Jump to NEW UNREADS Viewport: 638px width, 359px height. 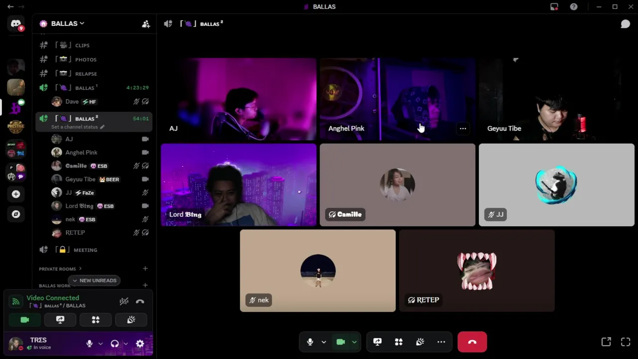point(94,280)
